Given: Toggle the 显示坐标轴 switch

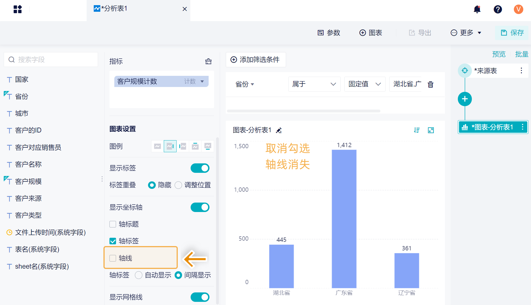Looking at the screenshot, I should pos(200,207).
